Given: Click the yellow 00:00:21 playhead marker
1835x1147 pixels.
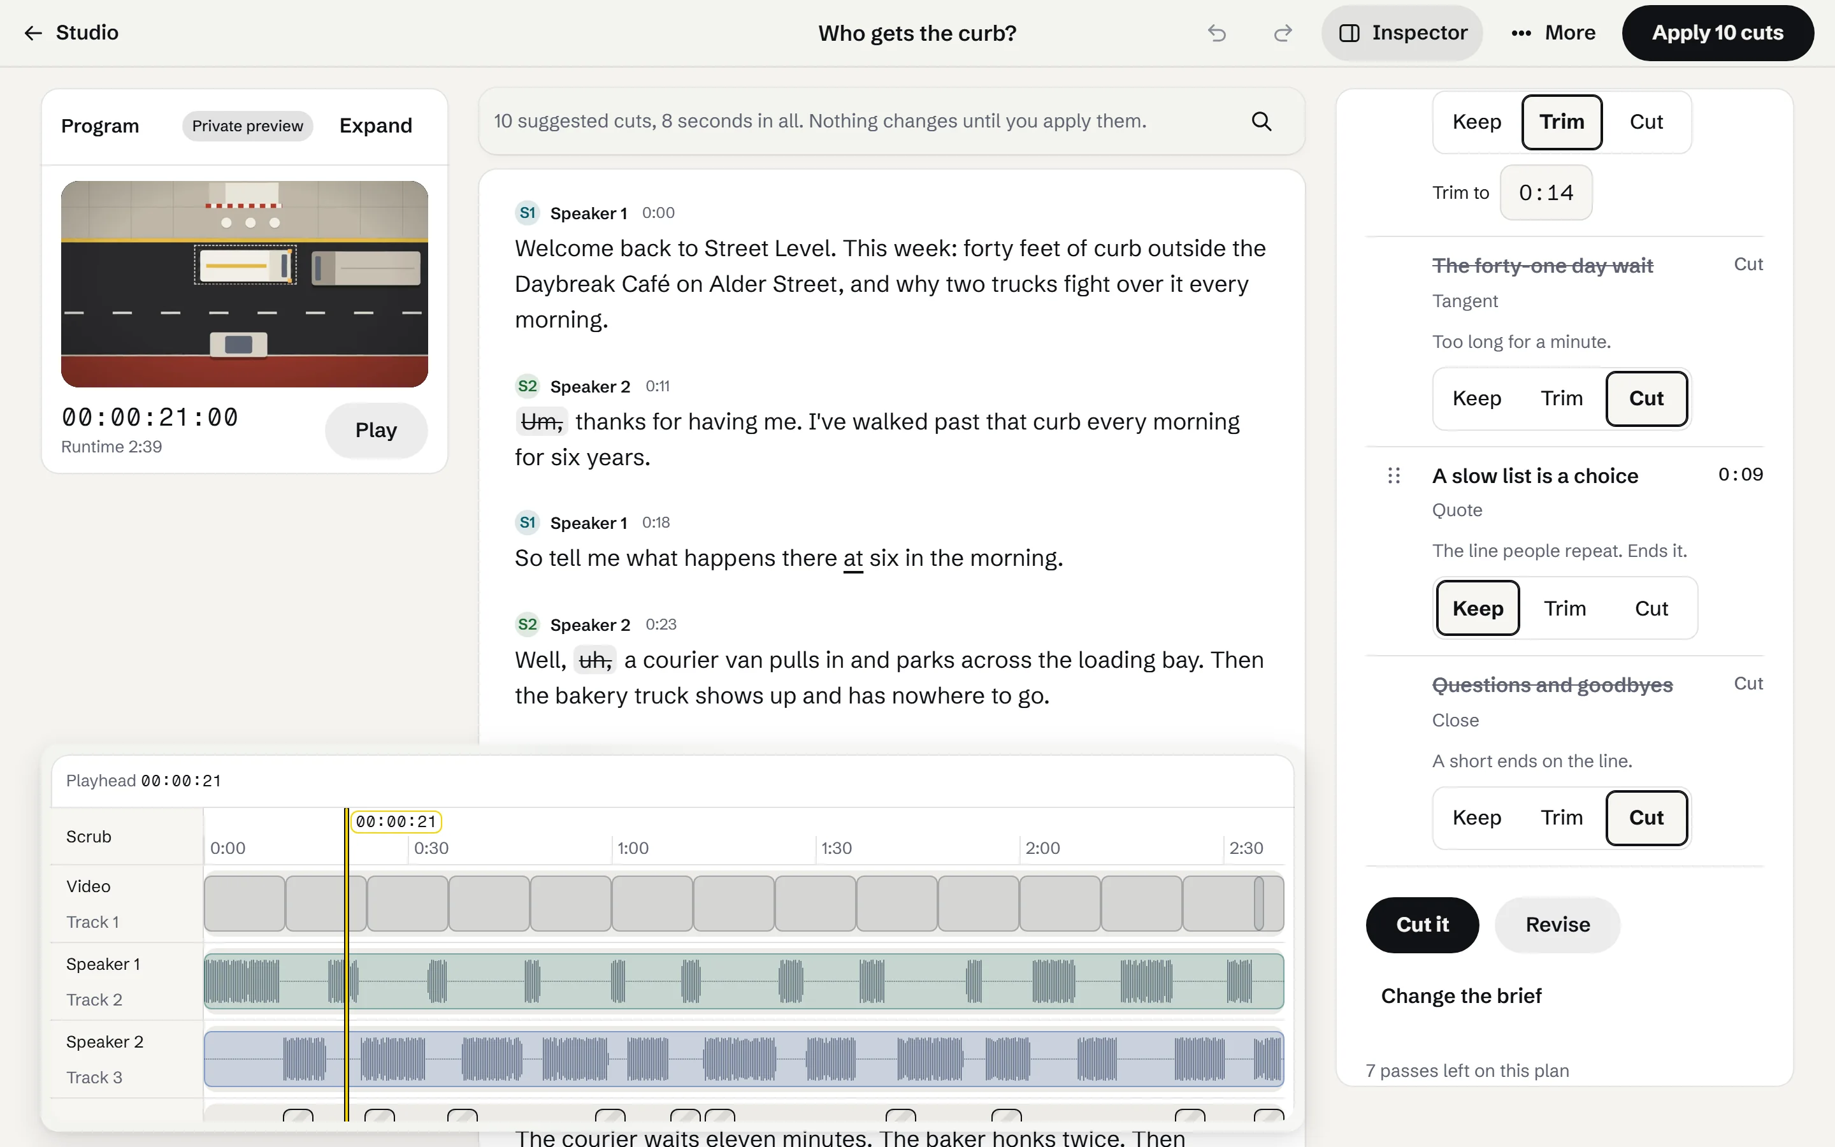Looking at the screenshot, I should (x=396, y=821).
